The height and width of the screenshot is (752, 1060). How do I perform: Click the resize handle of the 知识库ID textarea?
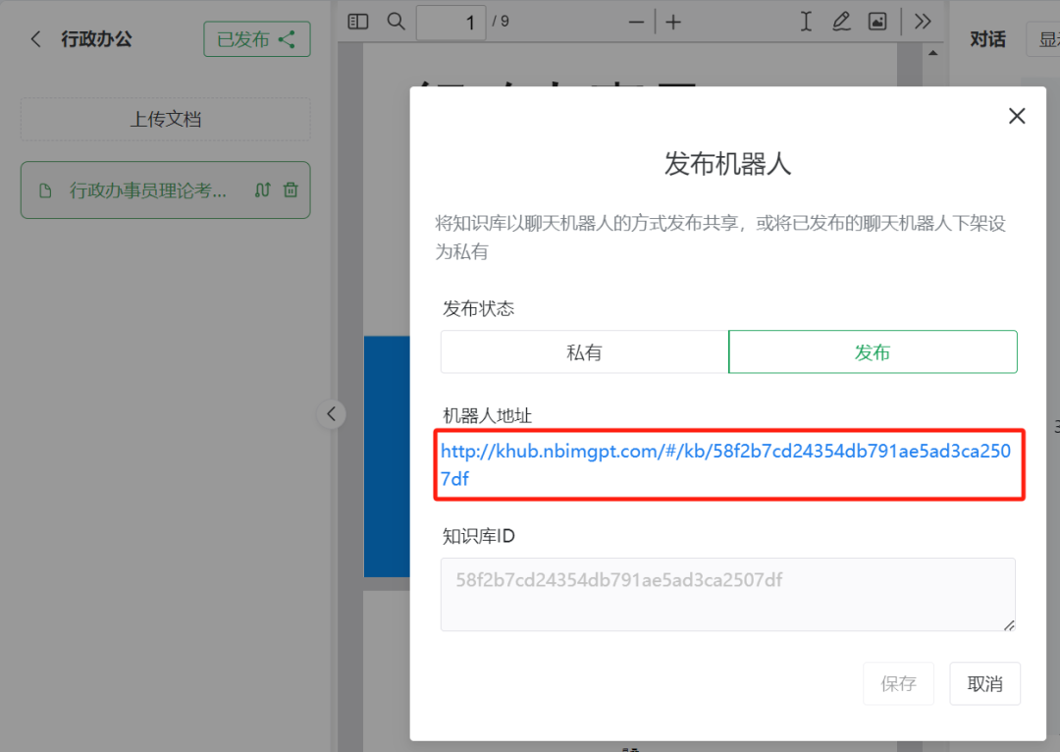(1009, 624)
